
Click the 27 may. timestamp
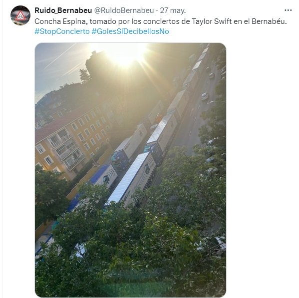click(173, 10)
